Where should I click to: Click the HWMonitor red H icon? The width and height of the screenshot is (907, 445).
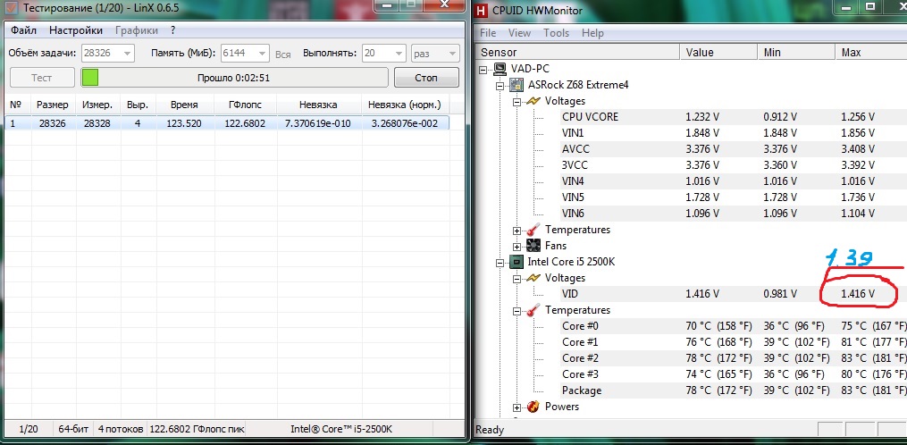tap(482, 10)
